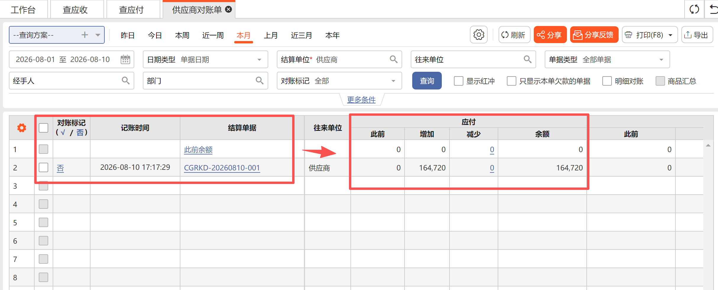Click the 减少 value link in row 1
718x290 pixels.
coord(492,149)
